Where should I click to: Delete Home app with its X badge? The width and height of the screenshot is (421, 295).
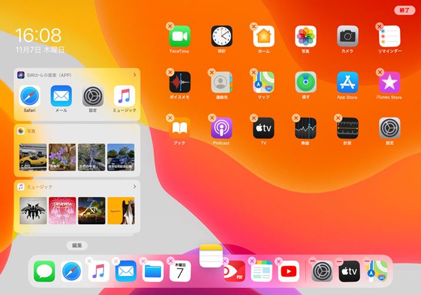(x=254, y=26)
